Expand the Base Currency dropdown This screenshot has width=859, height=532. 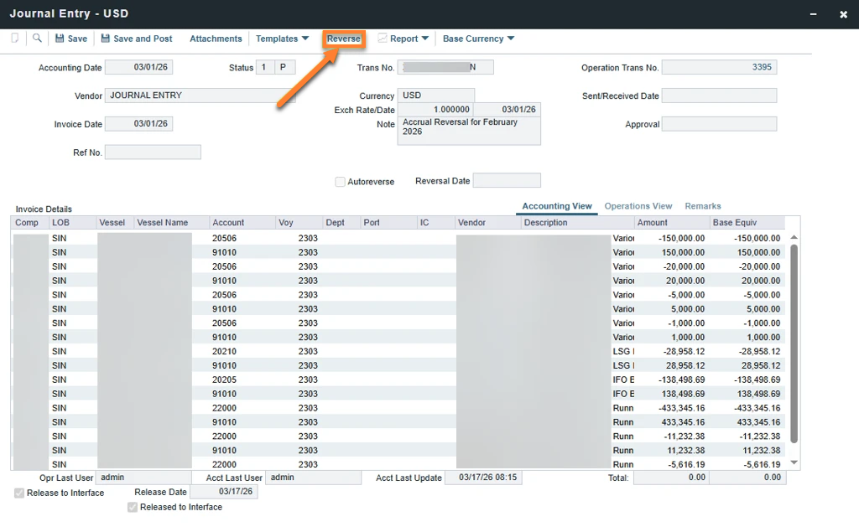click(478, 39)
